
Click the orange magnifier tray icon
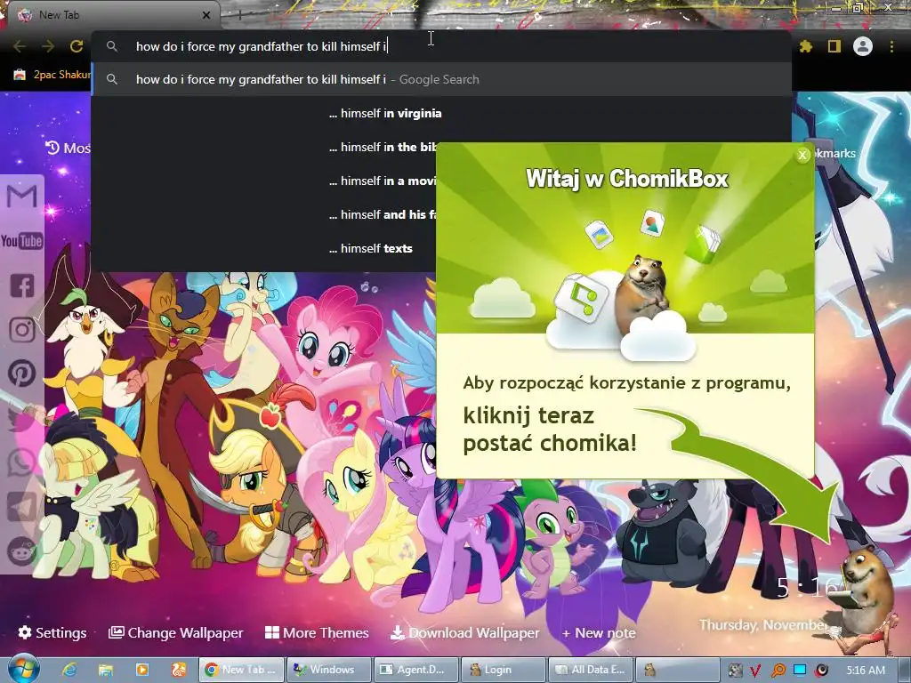(778, 671)
